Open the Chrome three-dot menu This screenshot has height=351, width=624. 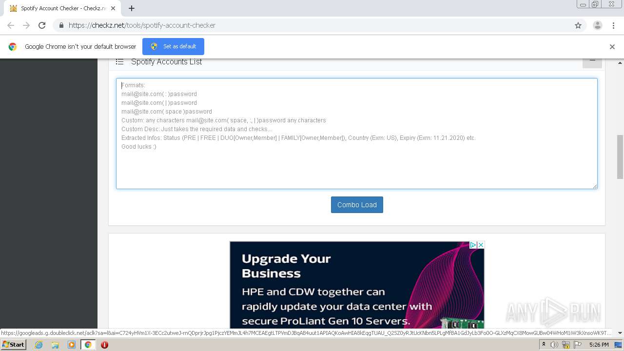pyautogui.click(x=613, y=25)
